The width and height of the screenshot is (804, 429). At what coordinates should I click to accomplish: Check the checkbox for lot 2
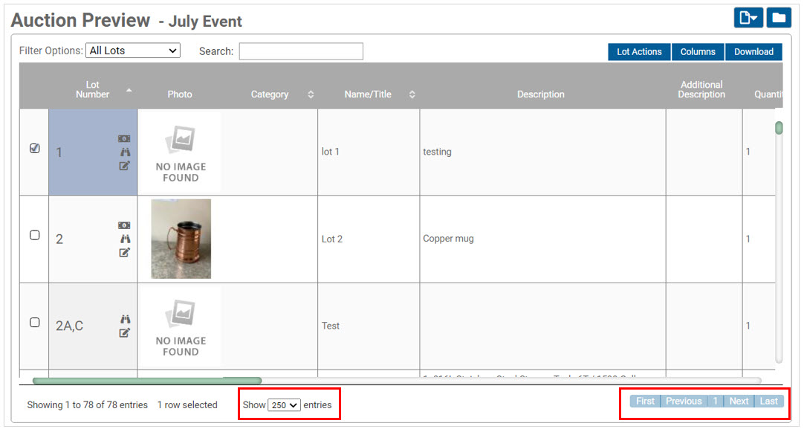34,235
